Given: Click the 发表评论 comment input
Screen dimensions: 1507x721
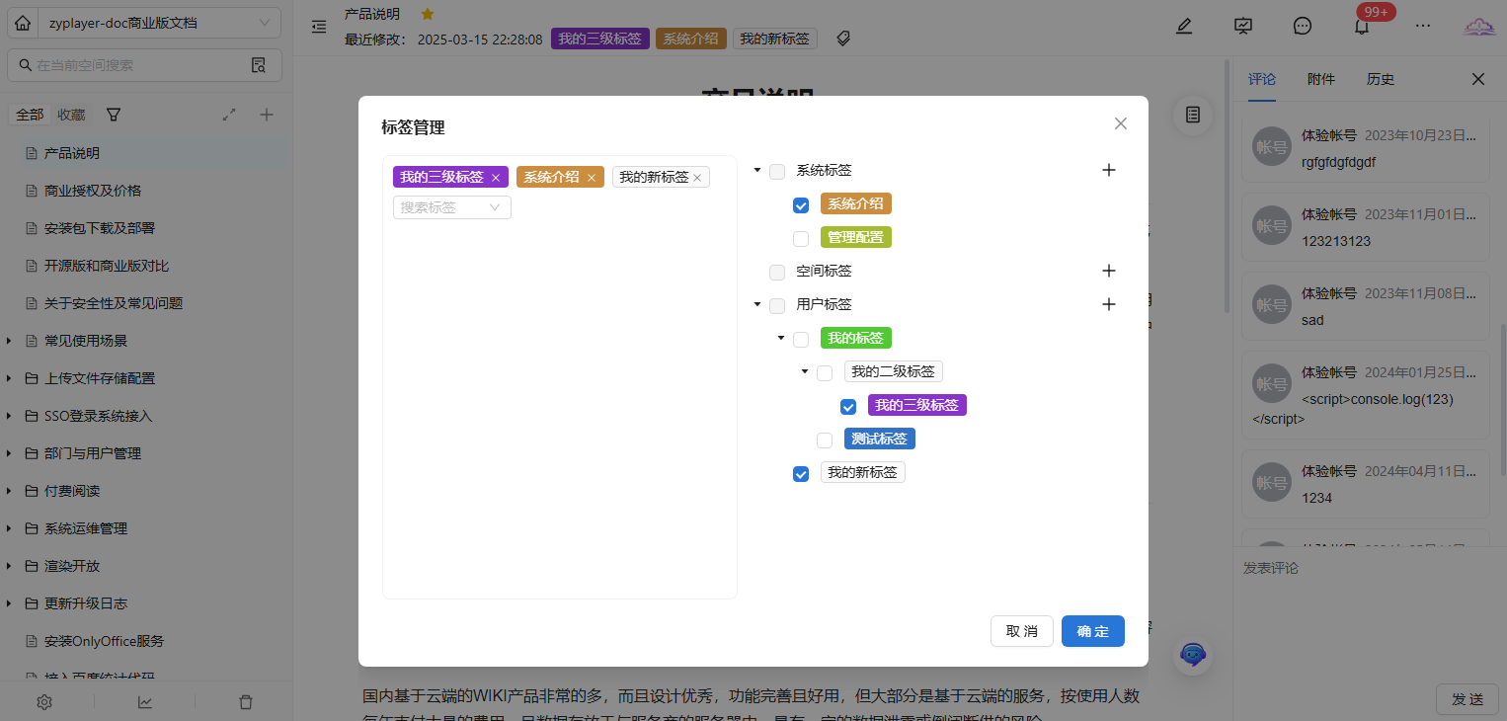Looking at the screenshot, I should click(x=1370, y=612).
